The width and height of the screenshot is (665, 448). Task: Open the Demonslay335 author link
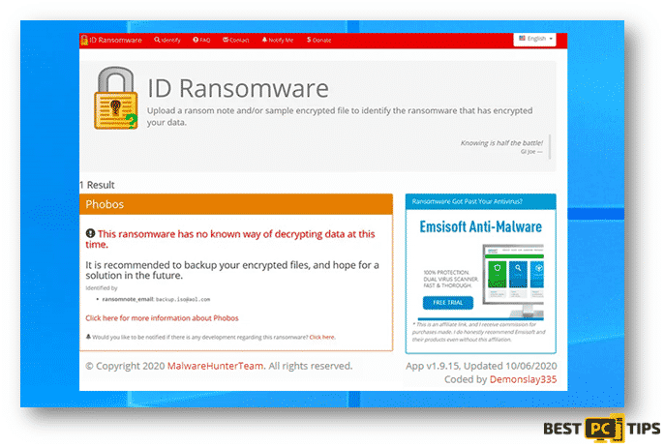point(523,379)
